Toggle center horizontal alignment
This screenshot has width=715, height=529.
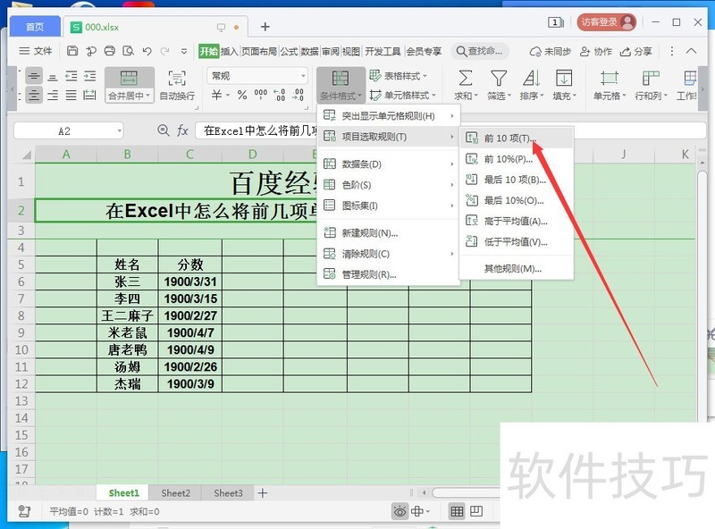[x=34, y=95]
